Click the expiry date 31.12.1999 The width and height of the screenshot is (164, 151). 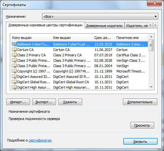click(x=103, y=71)
